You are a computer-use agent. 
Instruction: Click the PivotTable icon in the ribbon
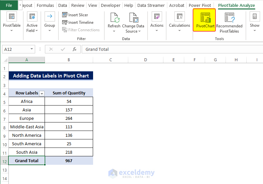click(12, 17)
